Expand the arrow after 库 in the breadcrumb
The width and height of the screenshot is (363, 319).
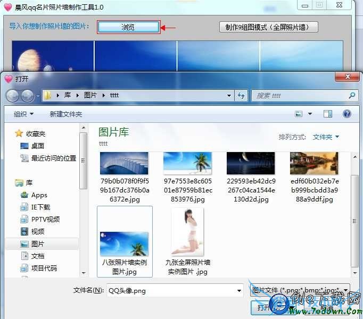click(x=78, y=95)
